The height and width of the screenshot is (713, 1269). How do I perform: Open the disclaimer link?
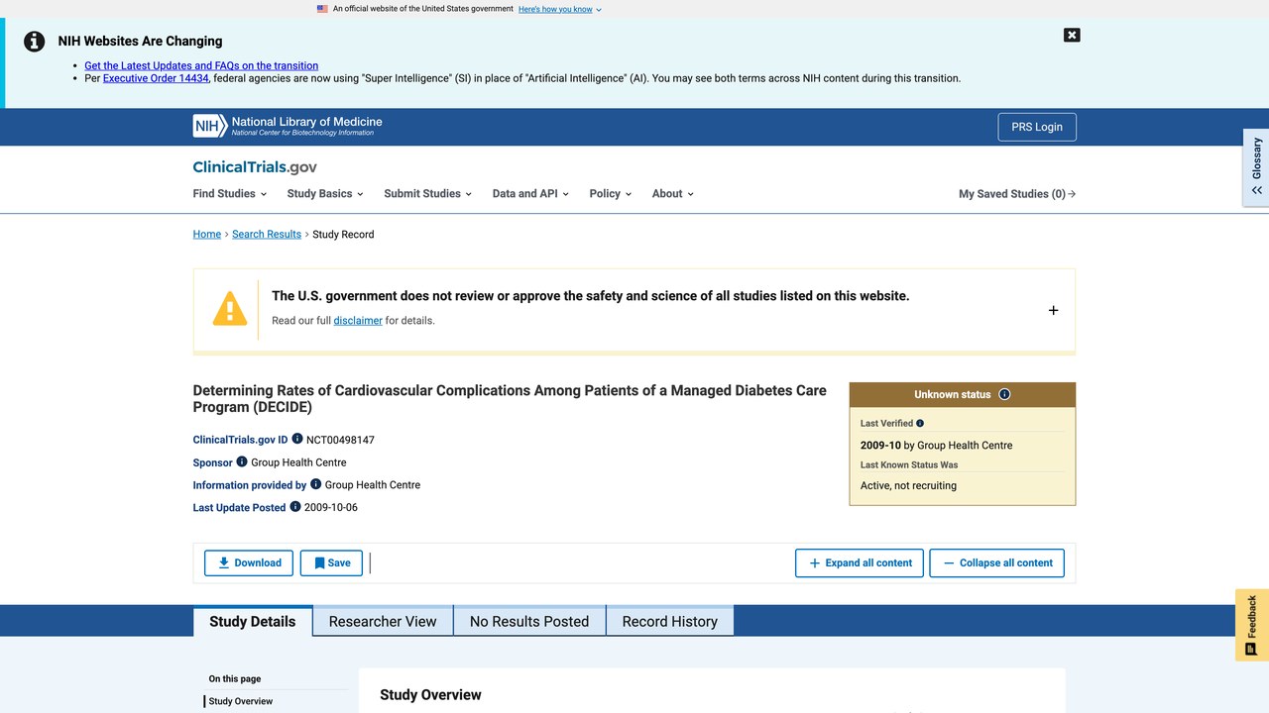tap(358, 321)
